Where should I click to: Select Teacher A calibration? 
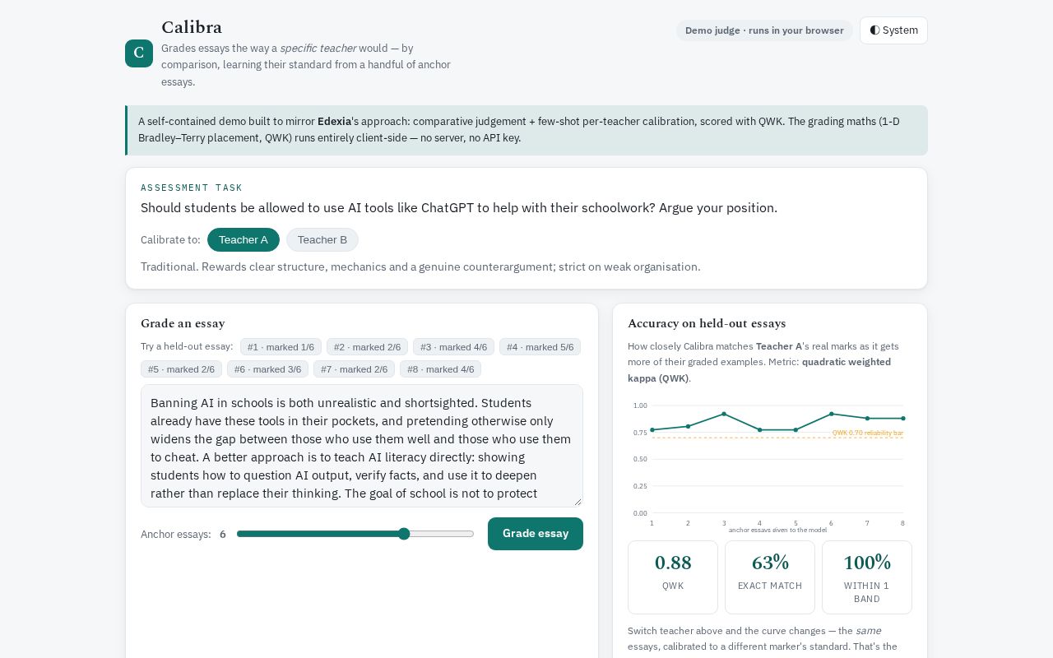point(244,240)
